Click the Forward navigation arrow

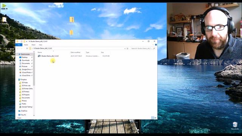coord(22,48)
